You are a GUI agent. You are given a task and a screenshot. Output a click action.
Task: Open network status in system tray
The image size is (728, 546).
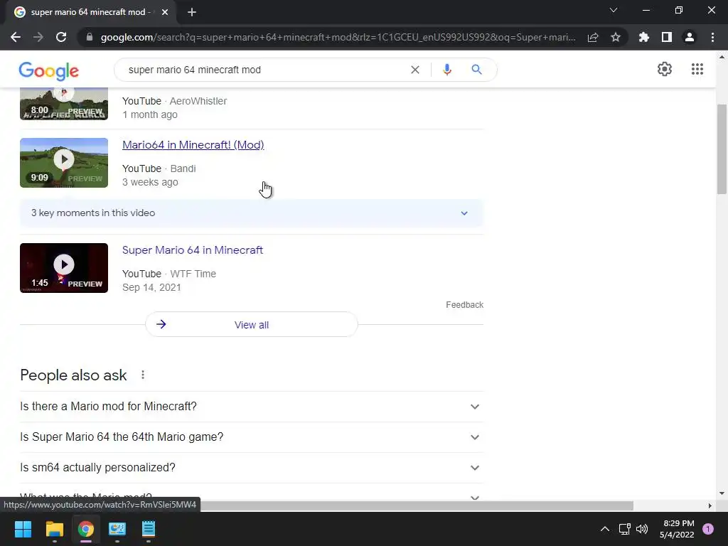(624, 529)
